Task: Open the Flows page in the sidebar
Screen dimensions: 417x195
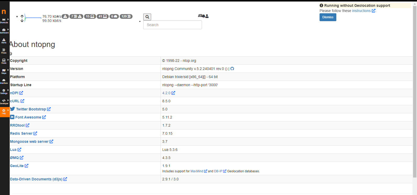Action: tap(4, 51)
